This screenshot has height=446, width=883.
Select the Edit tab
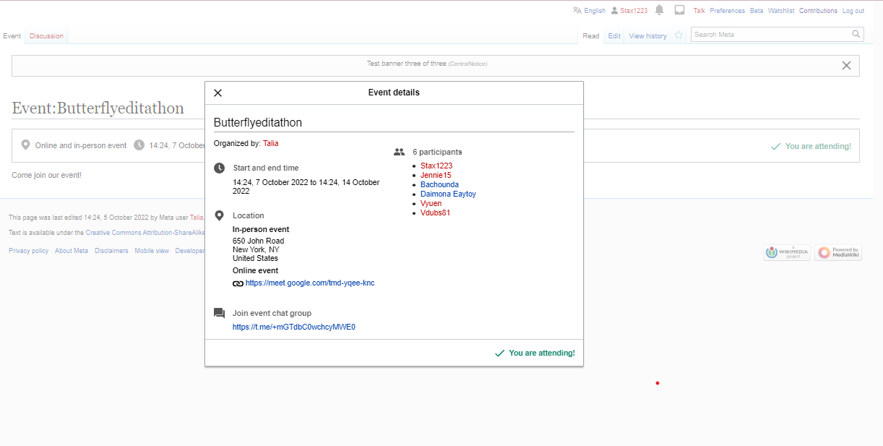tap(614, 36)
